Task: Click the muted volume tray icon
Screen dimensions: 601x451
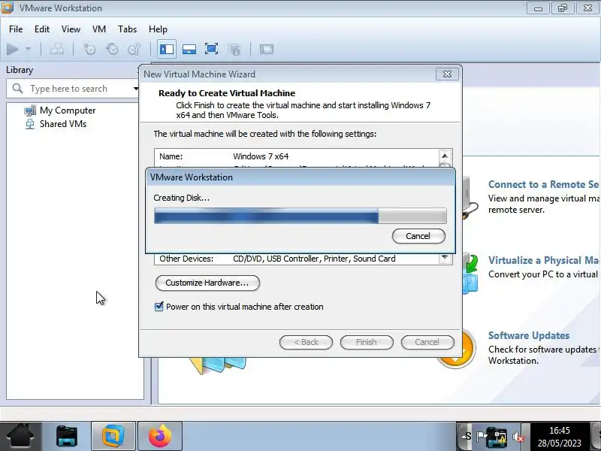Action: click(518, 437)
